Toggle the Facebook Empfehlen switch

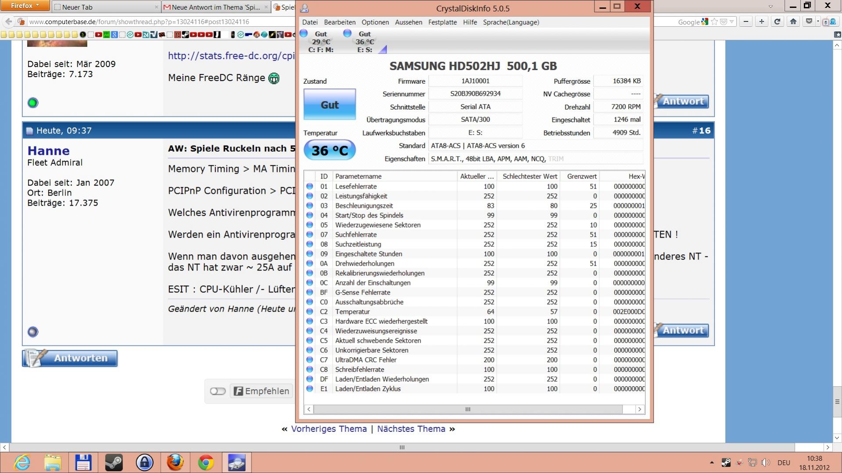pyautogui.click(x=218, y=391)
